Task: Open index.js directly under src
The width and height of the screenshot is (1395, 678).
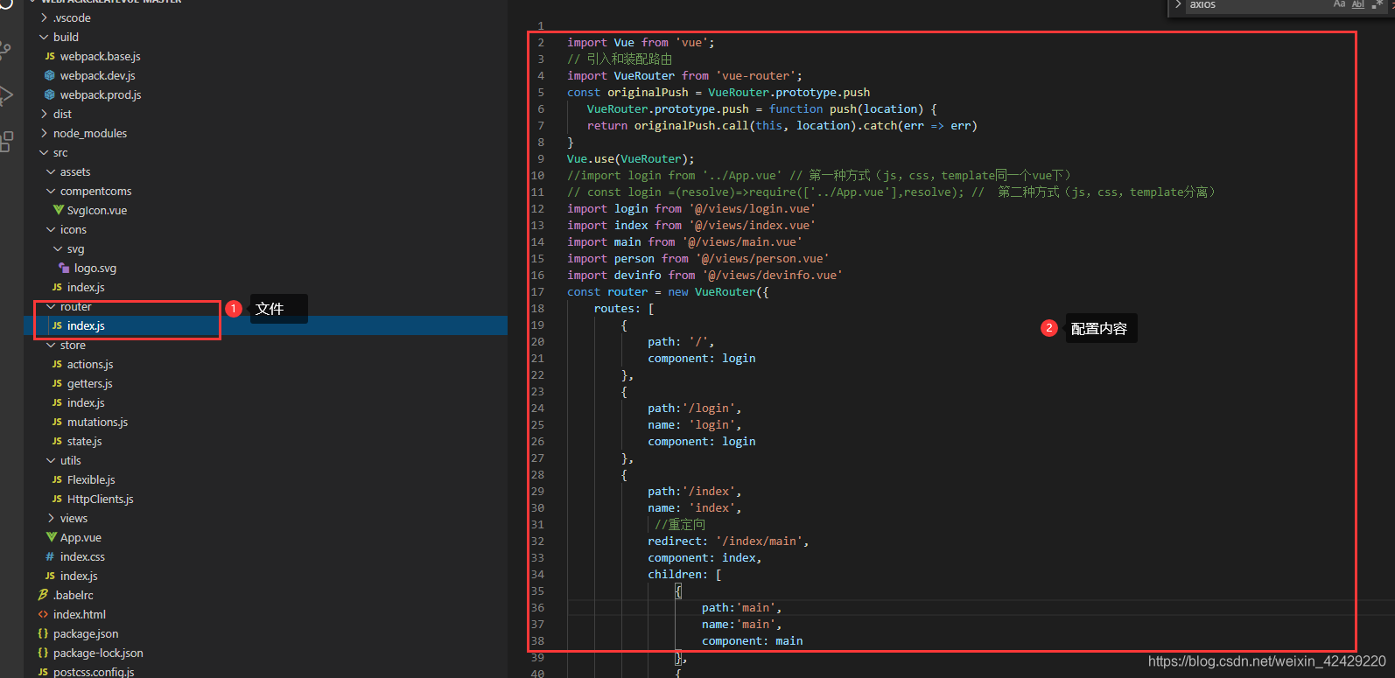Action: pos(79,576)
